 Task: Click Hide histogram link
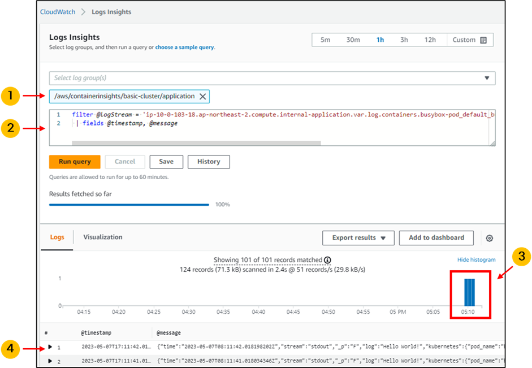point(477,260)
